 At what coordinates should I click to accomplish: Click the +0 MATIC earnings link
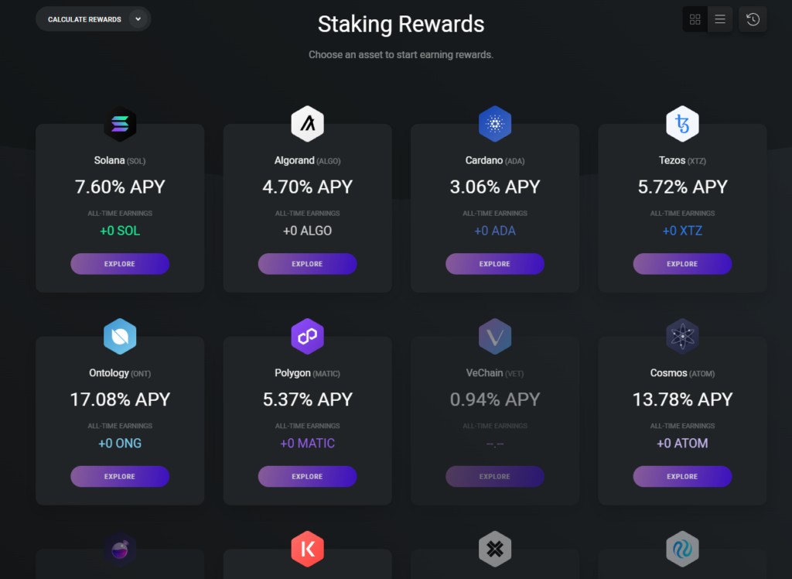307,443
